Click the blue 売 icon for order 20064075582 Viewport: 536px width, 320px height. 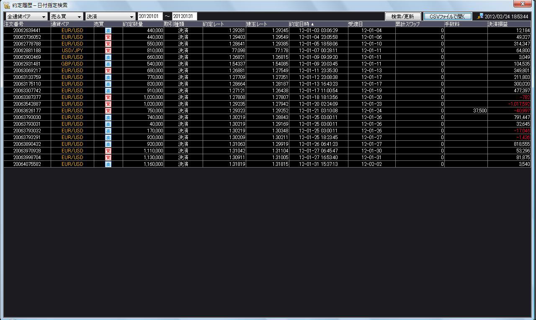click(x=108, y=164)
